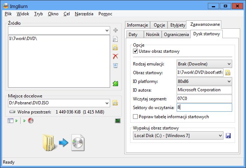Open the Pomoc menu
Viewport: 246px width, 168px height.
point(105,14)
